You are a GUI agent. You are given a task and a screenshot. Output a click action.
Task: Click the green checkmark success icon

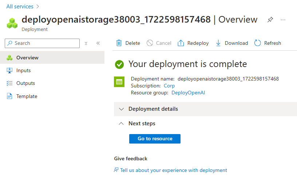click(119, 64)
